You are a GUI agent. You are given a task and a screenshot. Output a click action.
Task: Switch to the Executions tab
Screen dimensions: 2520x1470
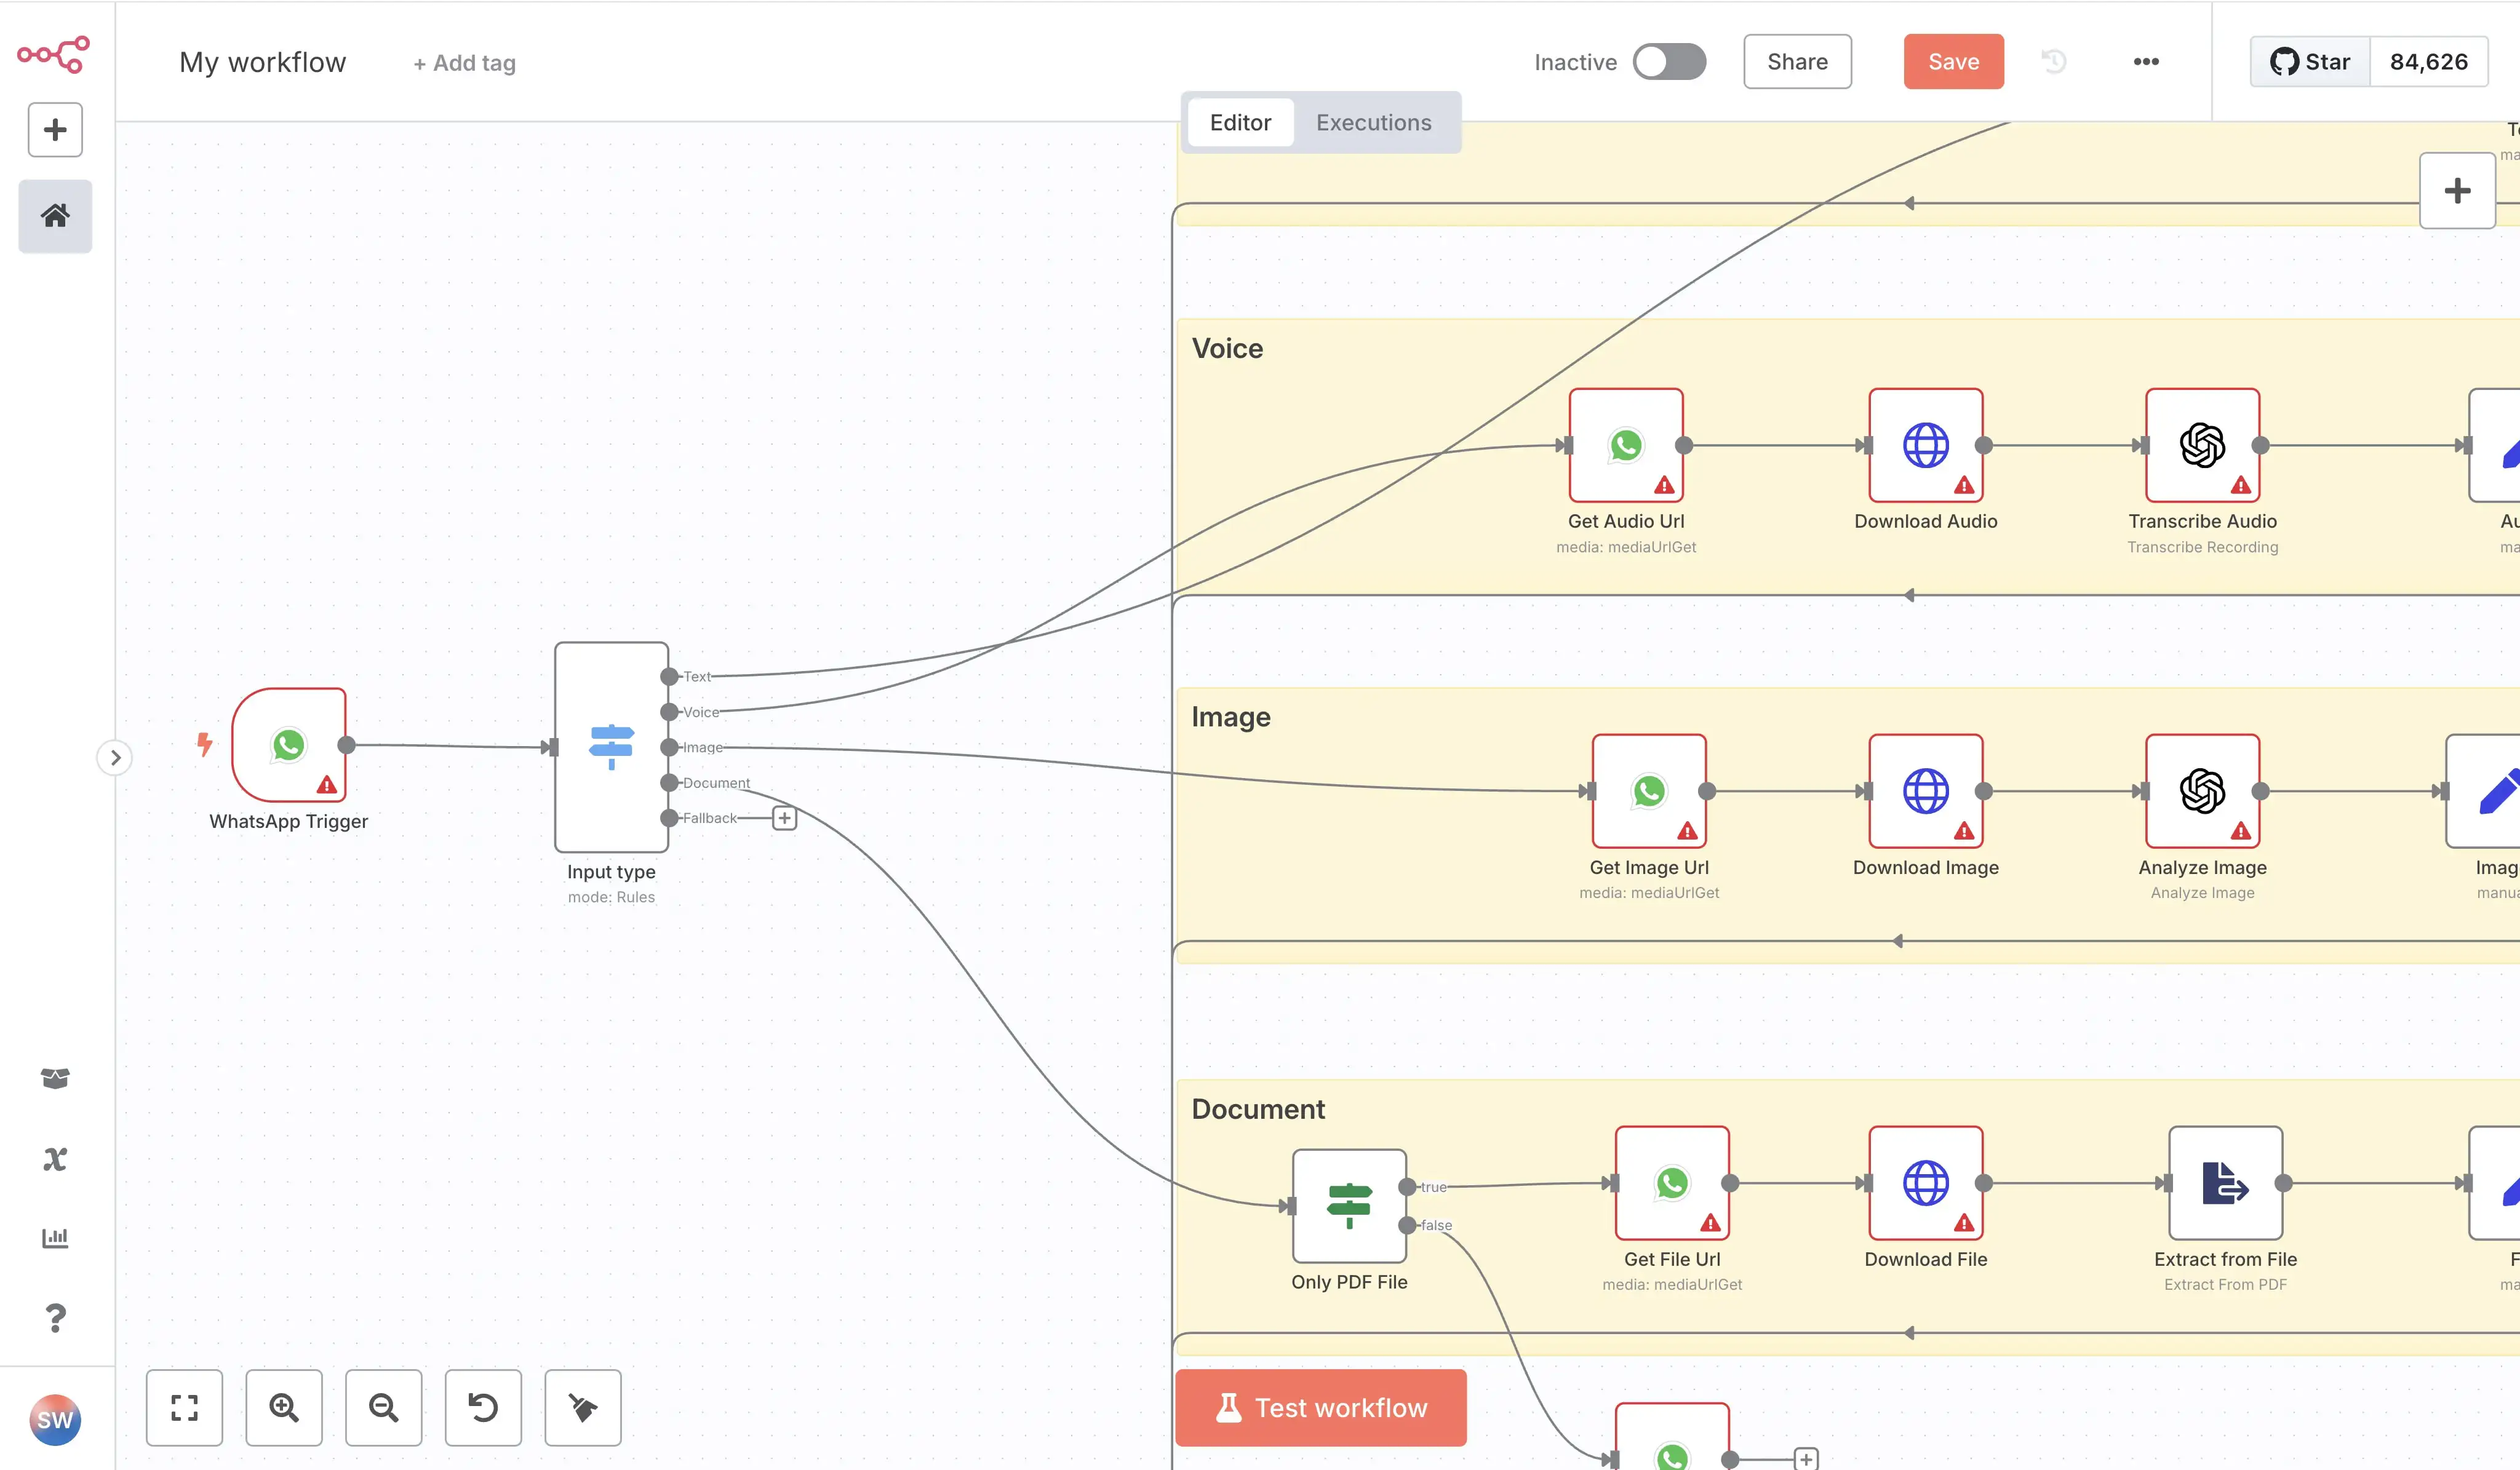[1373, 122]
